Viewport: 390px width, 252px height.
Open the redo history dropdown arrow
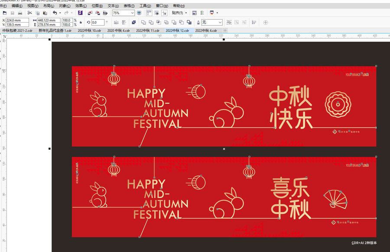coord(72,13)
